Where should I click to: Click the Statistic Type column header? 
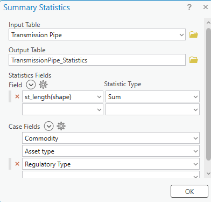(123, 84)
